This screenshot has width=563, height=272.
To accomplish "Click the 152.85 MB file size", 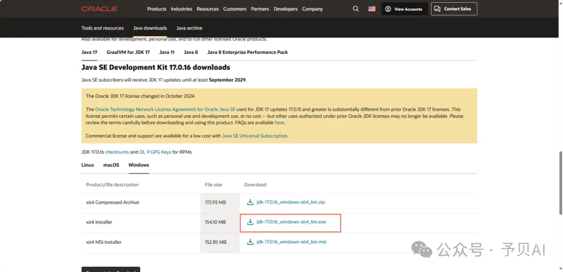I will (215, 242).
